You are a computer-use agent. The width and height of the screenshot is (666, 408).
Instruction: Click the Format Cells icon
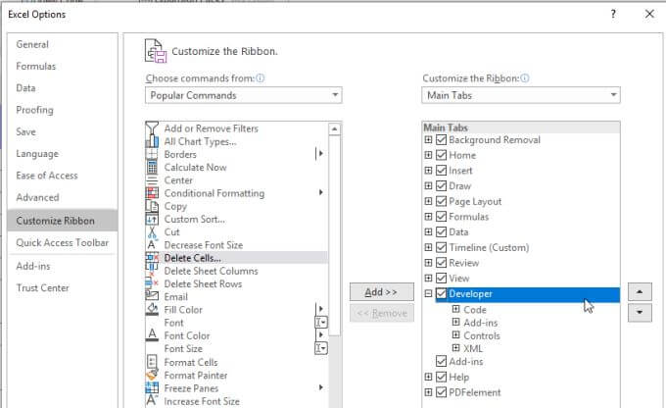coord(152,362)
